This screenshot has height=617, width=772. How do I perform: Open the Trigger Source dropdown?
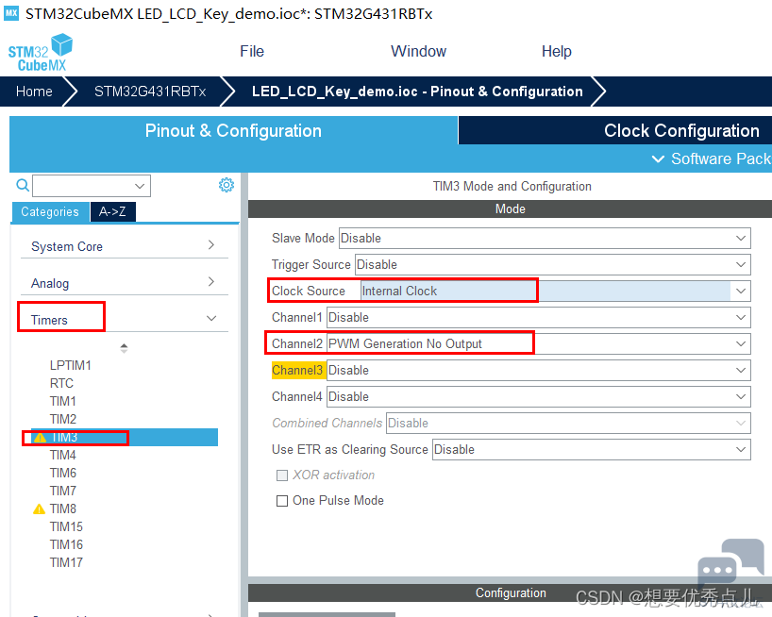552,265
